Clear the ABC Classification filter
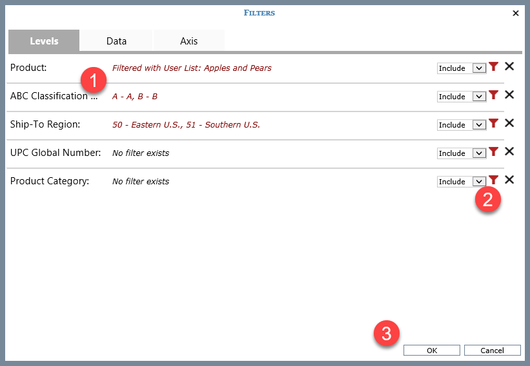 tap(509, 95)
